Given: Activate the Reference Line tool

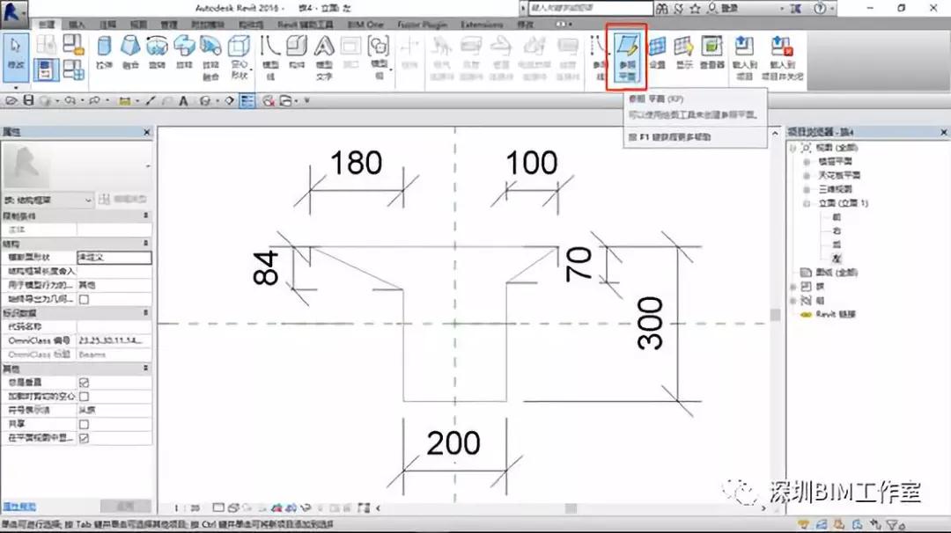Looking at the screenshot, I should 600,58.
